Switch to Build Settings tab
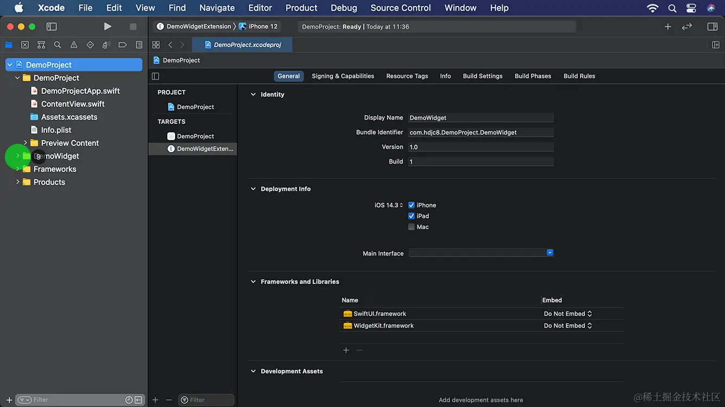Screen dimensions: 725x407 (x=483, y=76)
